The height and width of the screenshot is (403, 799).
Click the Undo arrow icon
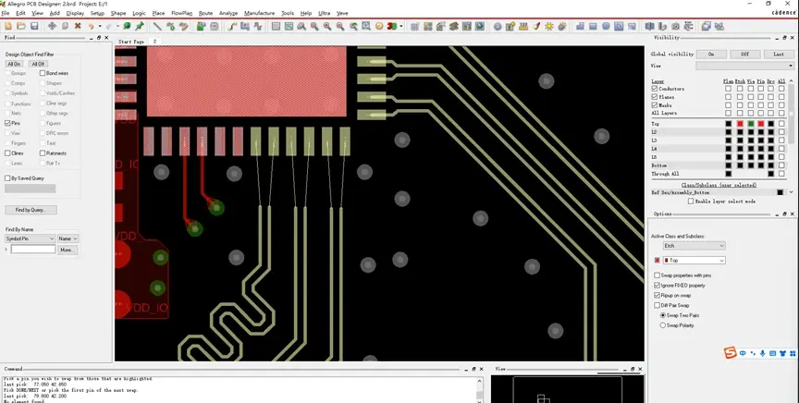click(x=92, y=26)
